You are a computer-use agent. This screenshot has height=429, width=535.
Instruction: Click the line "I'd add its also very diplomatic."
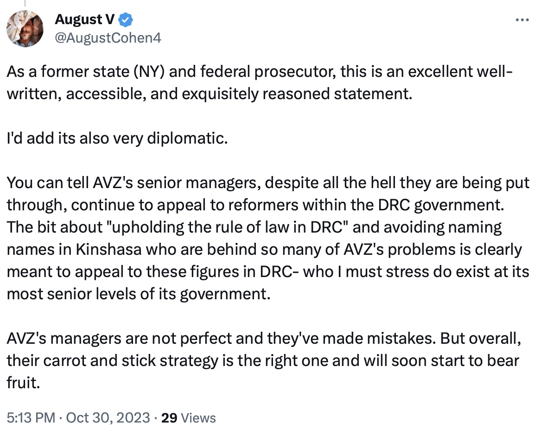pos(117,139)
